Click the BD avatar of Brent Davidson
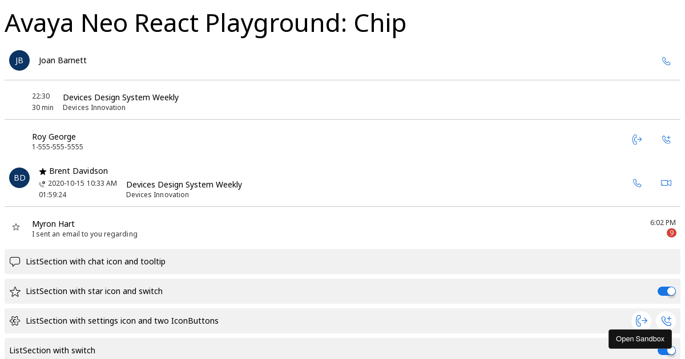Viewport: 685px width, 359px height. [x=19, y=178]
